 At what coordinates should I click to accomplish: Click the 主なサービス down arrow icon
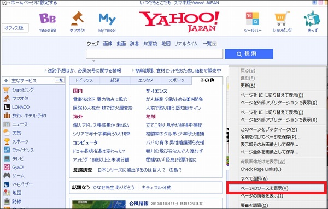click(x=6, y=81)
